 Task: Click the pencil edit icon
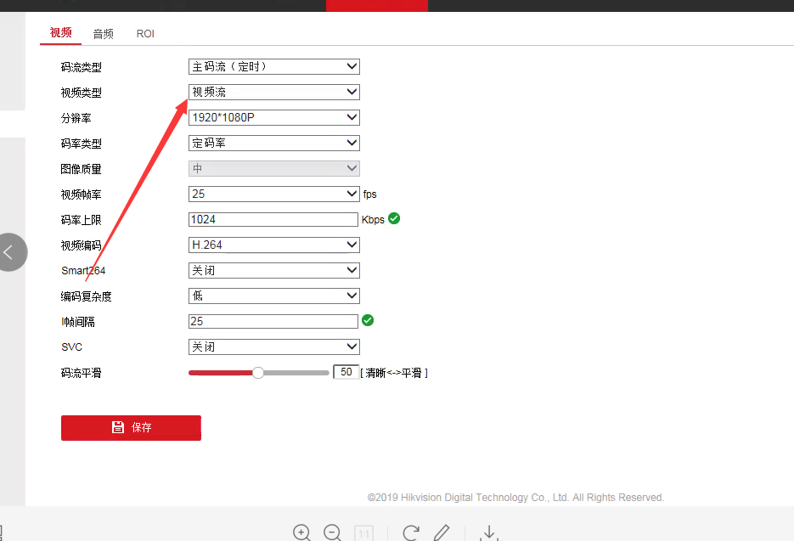coord(442,533)
